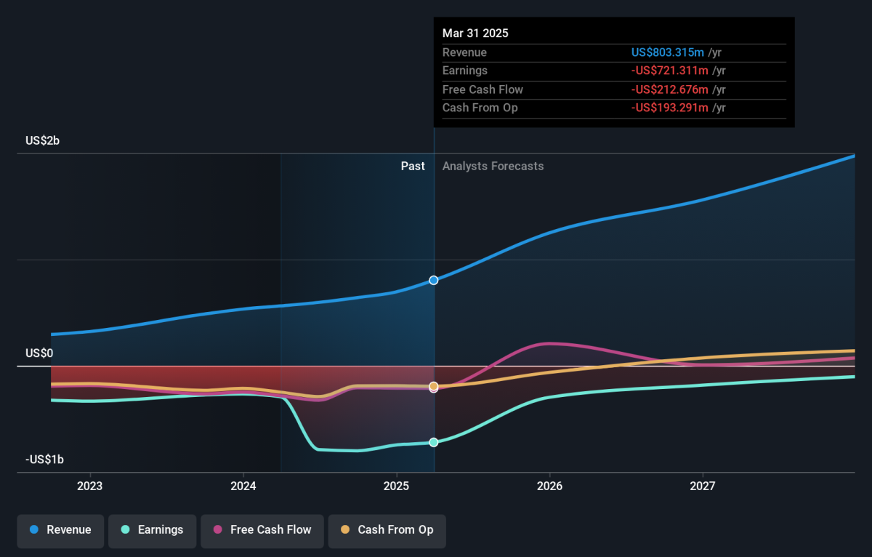This screenshot has width=872, height=557.
Task: Click the US$2b y-axis label
Action: coord(42,141)
